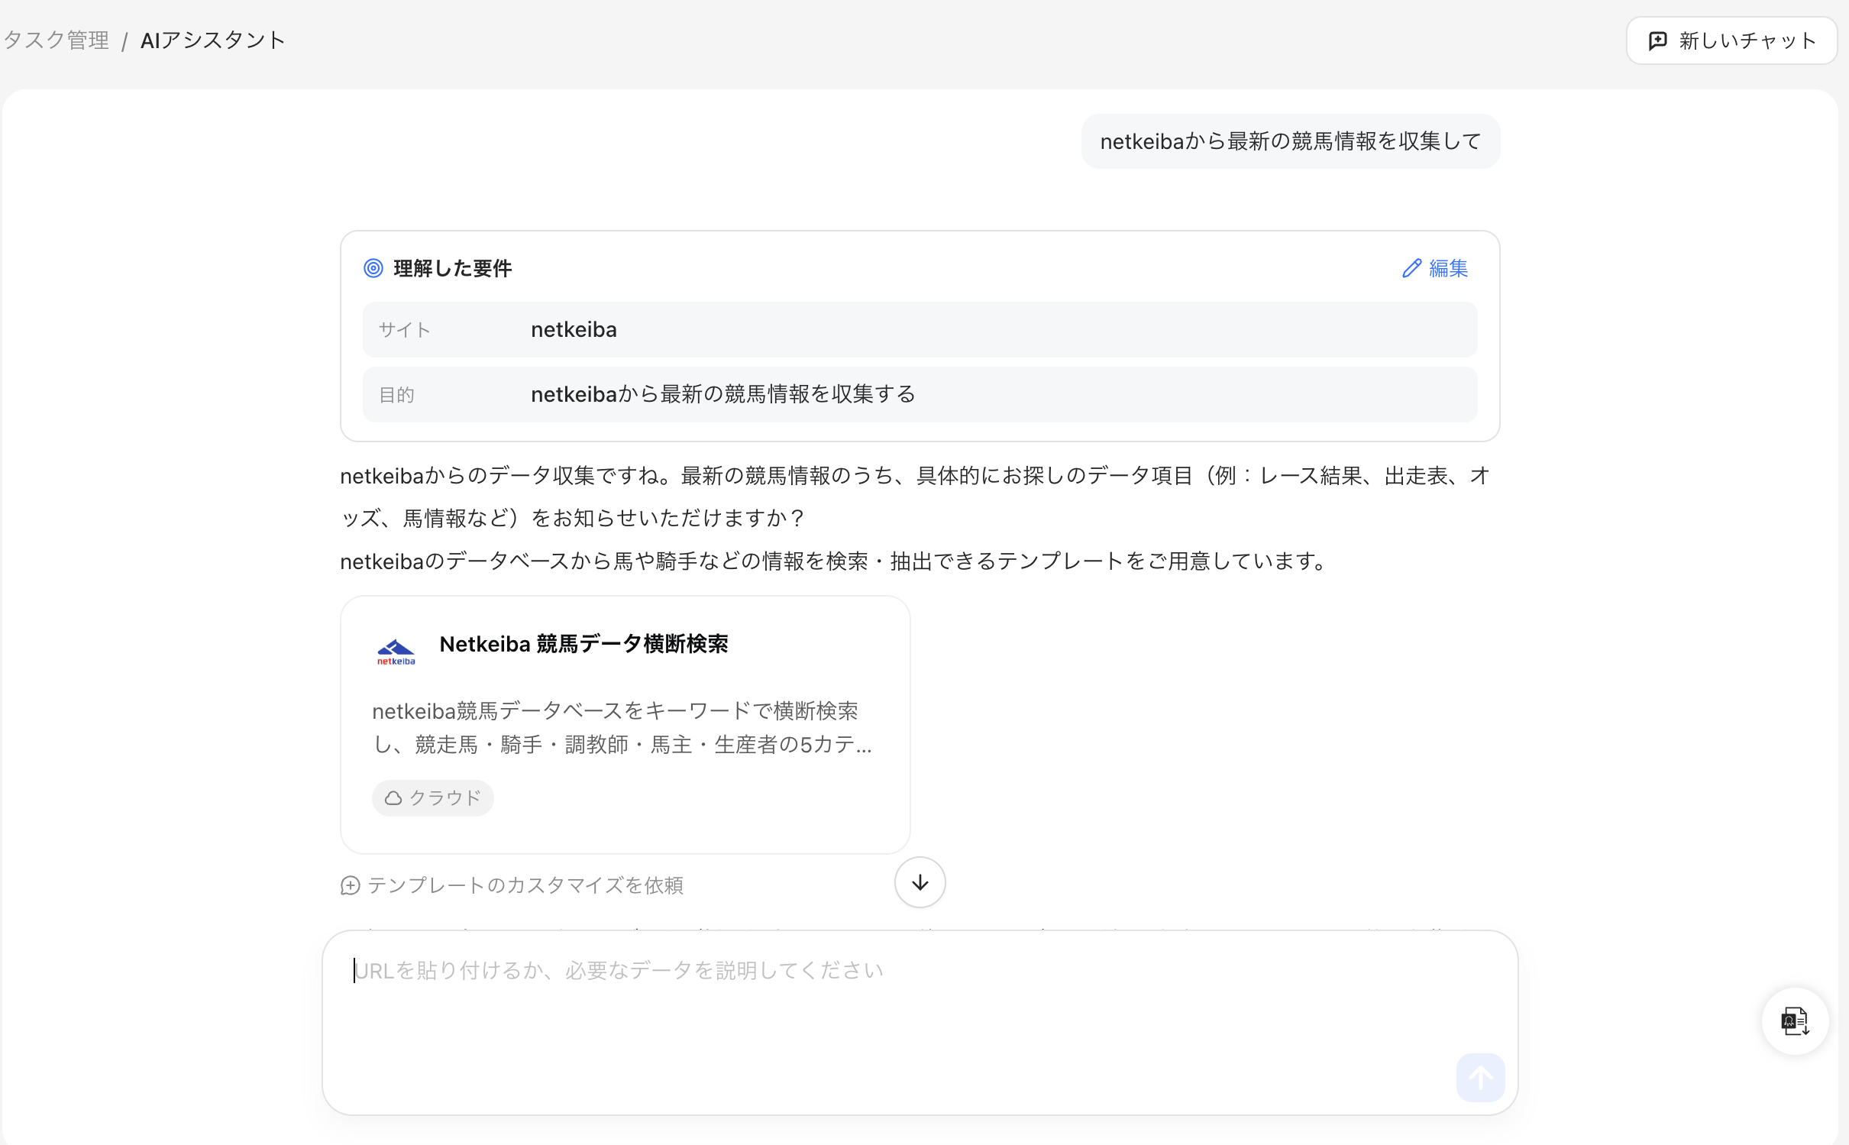Click the assistant reply asking for data items

(915, 497)
